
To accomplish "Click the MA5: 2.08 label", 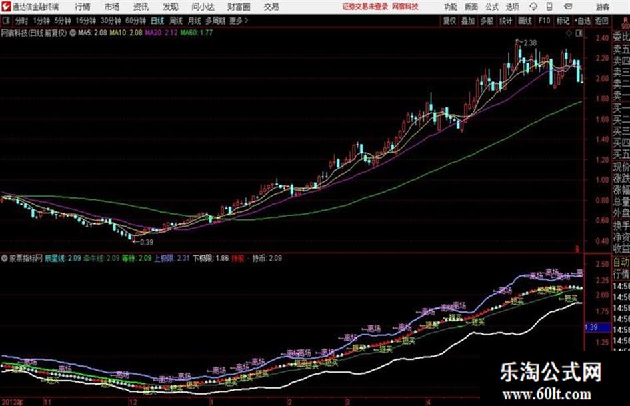I will [x=93, y=33].
